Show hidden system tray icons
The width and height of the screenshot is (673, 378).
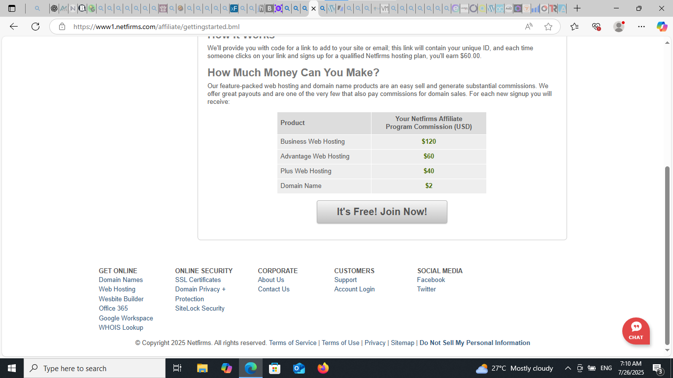568,368
